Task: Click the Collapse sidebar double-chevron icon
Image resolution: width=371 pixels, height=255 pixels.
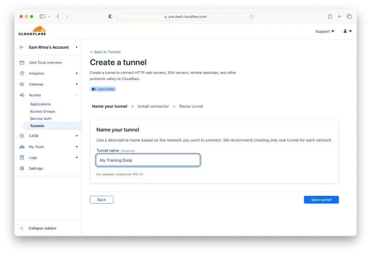Action: pos(22,228)
